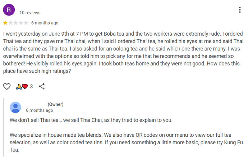Click the (Owner) label on the reply
Screen dimensions: 248x158
click(55, 105)
